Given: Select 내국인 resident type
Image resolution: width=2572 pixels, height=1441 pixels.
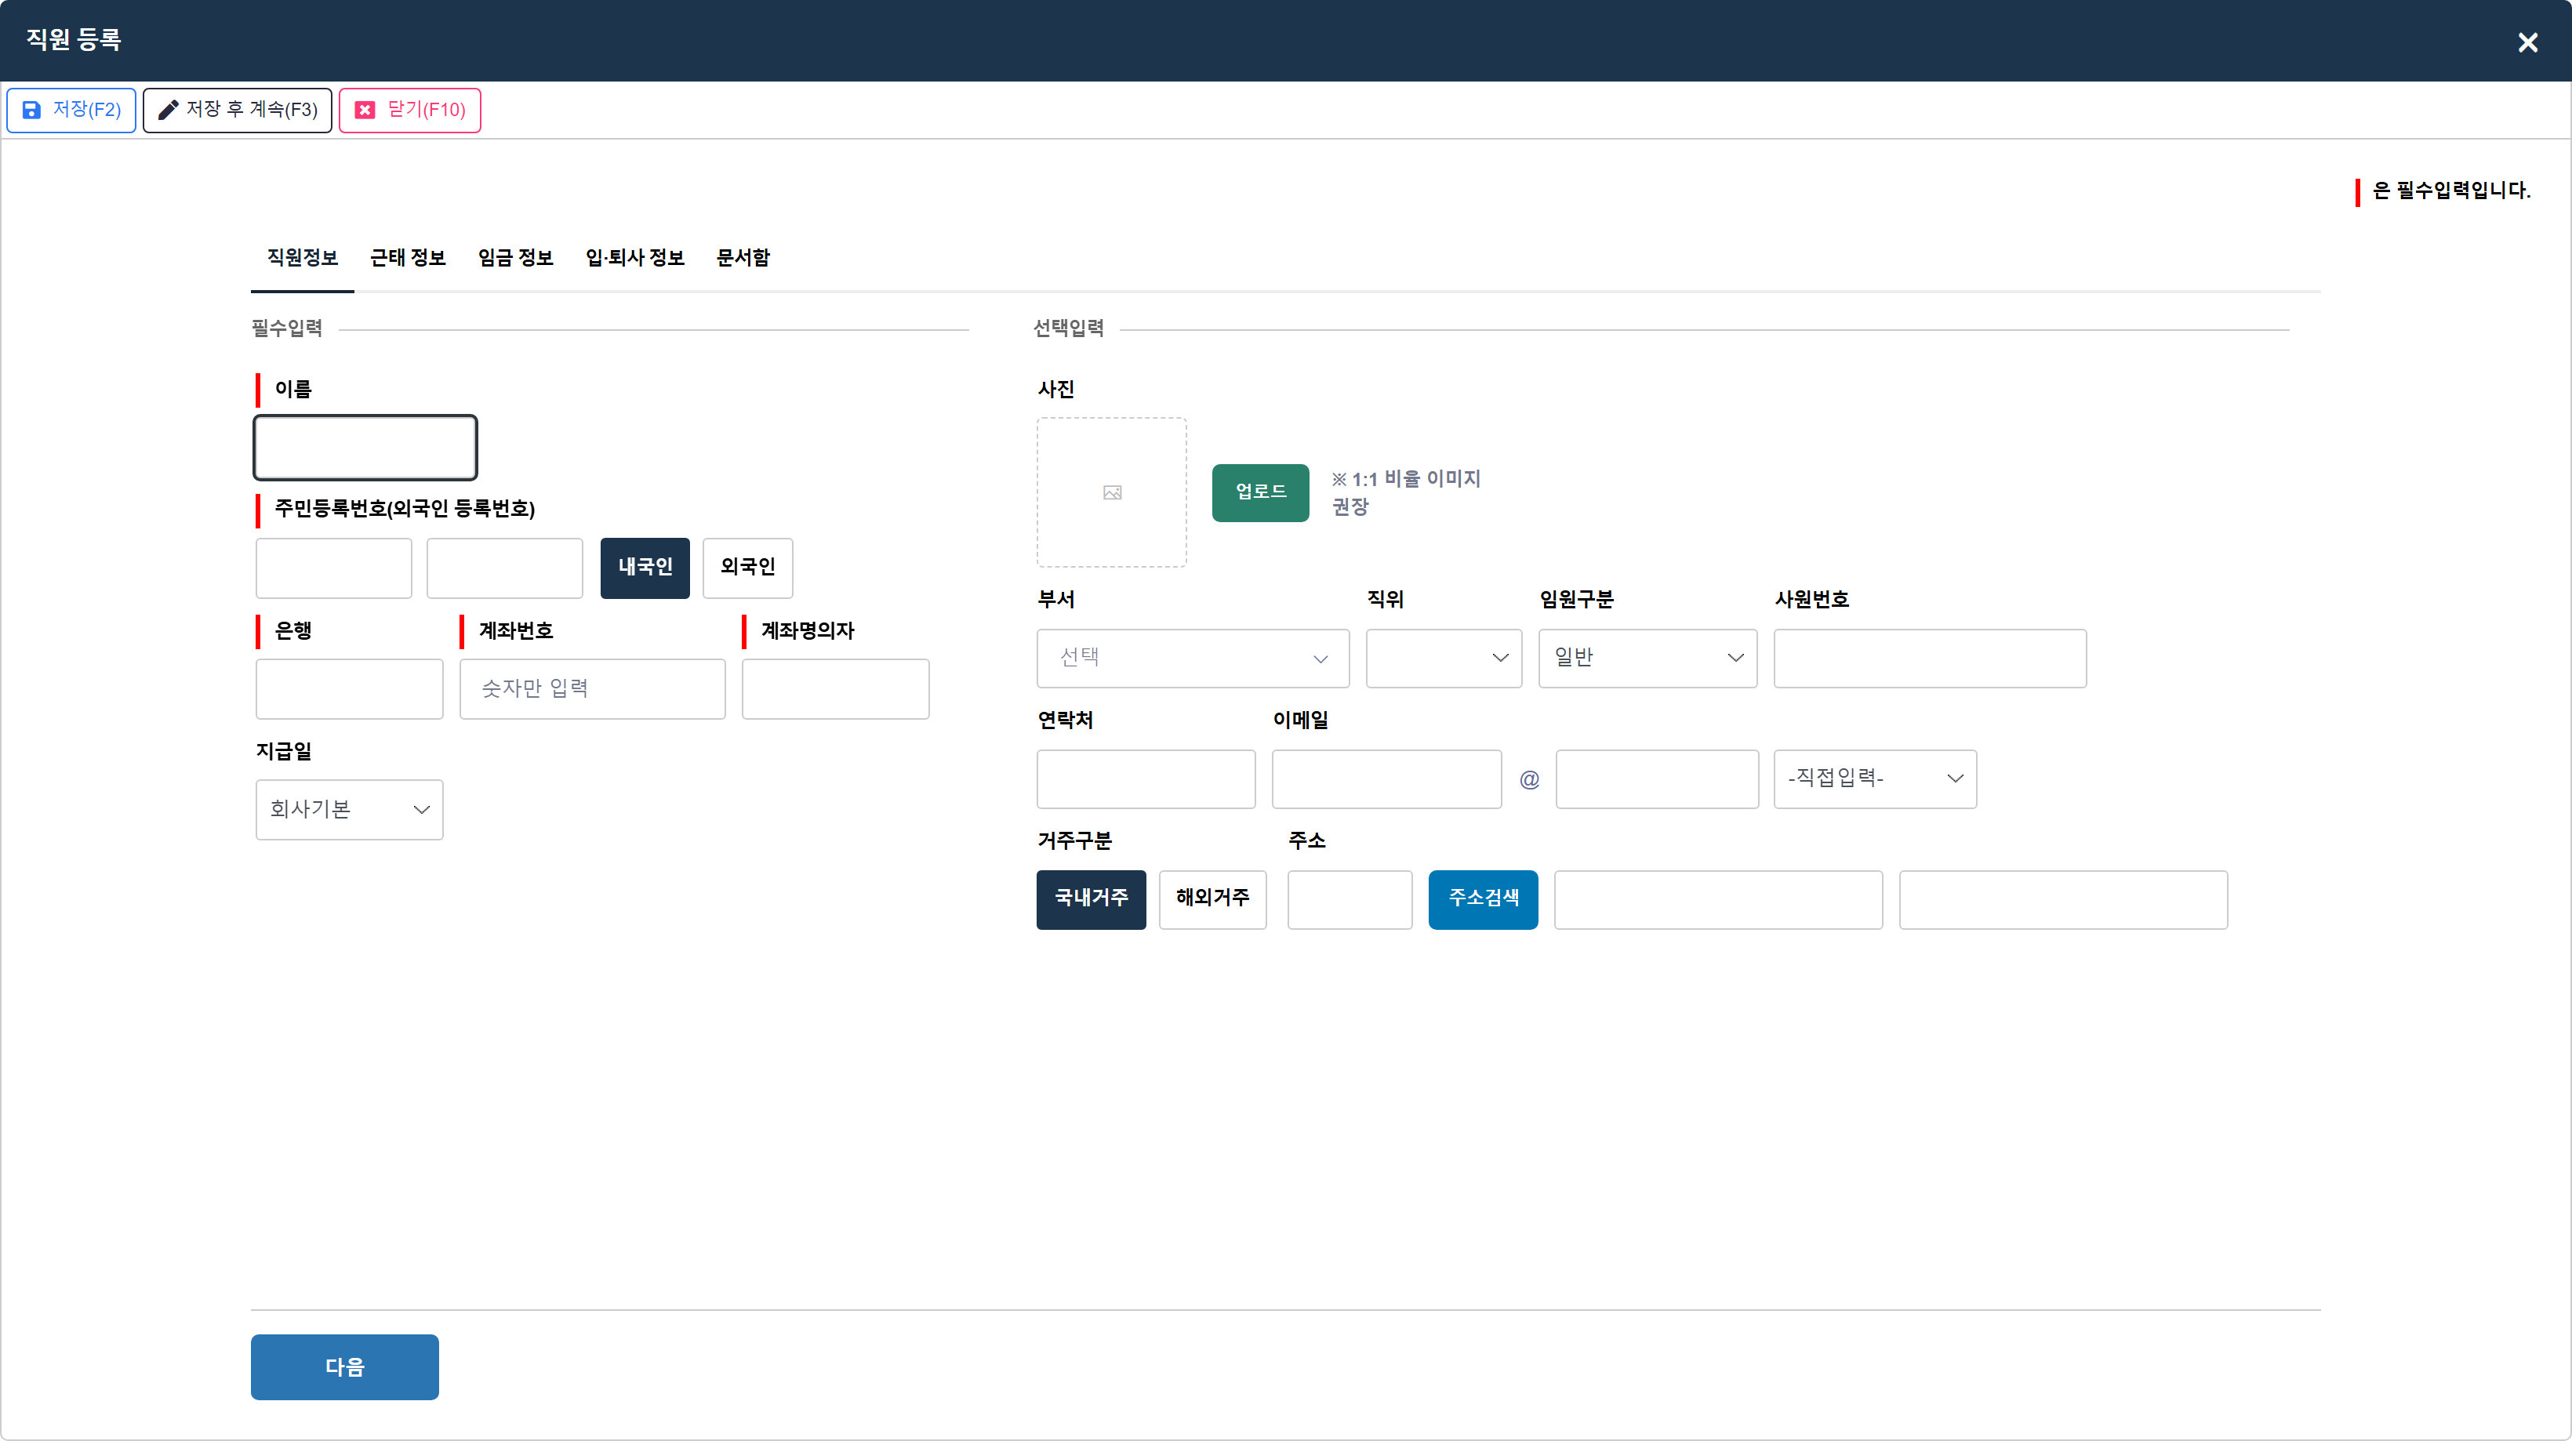Looking at the screenshot, I should click(645, 568).
